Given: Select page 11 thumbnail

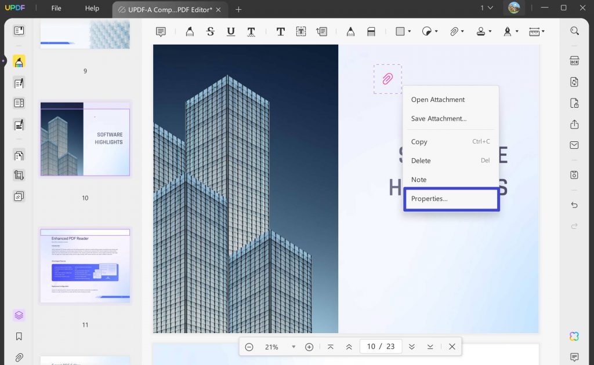Looking at the screenshot, I should pyautogui.click(x=85, y=267).
